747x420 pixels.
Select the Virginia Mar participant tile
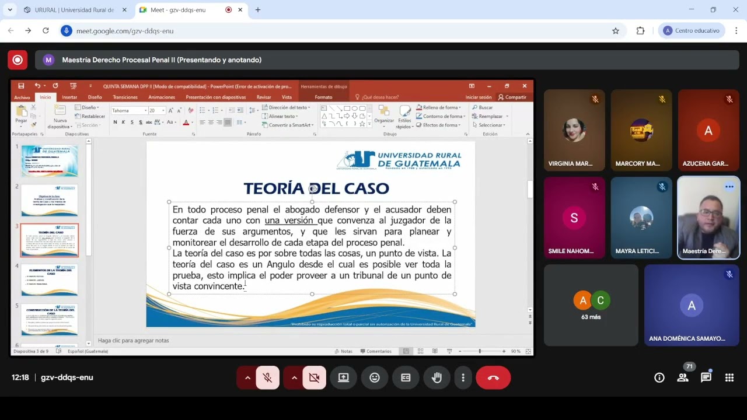point(574,130)
